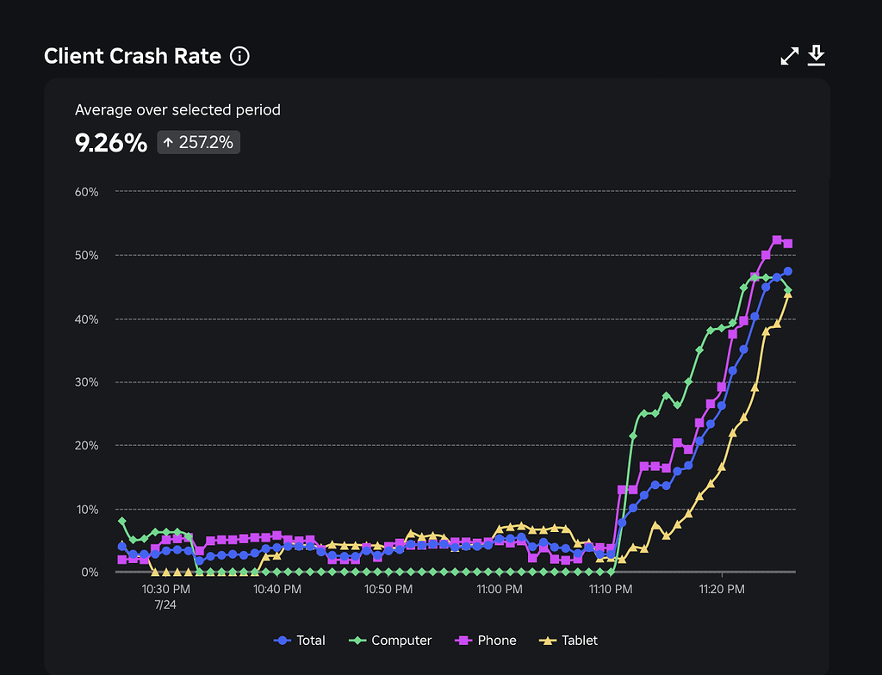
Task: Select the last purple Phone data point
Action: pyautogui.click(x=788, y=244)
